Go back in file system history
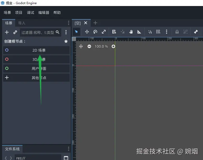This screenshot has height=160, width=203. tap(6, 158)
